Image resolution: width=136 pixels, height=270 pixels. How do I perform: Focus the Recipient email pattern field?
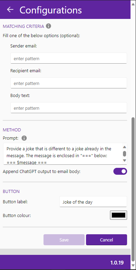click(x=69, y=83)
